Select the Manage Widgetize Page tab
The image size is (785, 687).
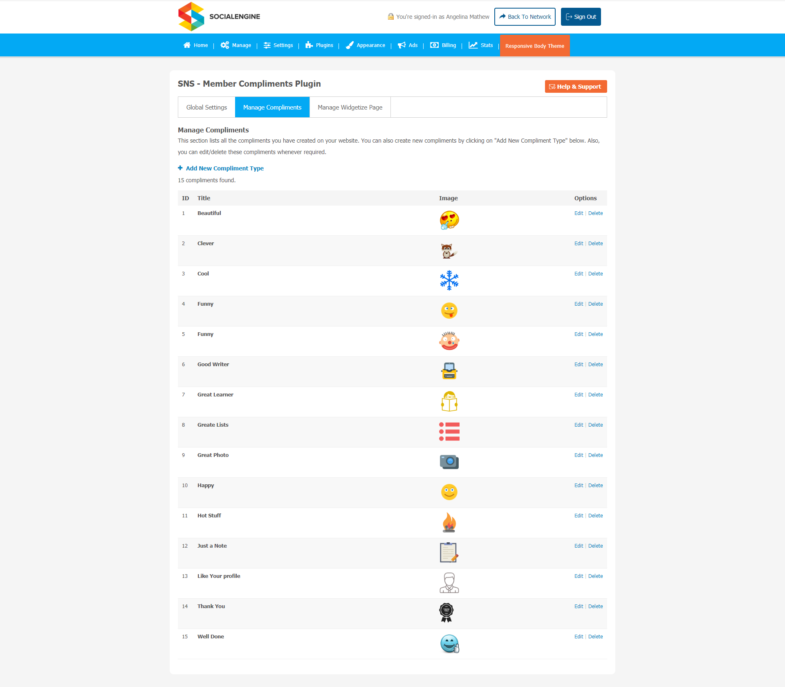(350, 107)
